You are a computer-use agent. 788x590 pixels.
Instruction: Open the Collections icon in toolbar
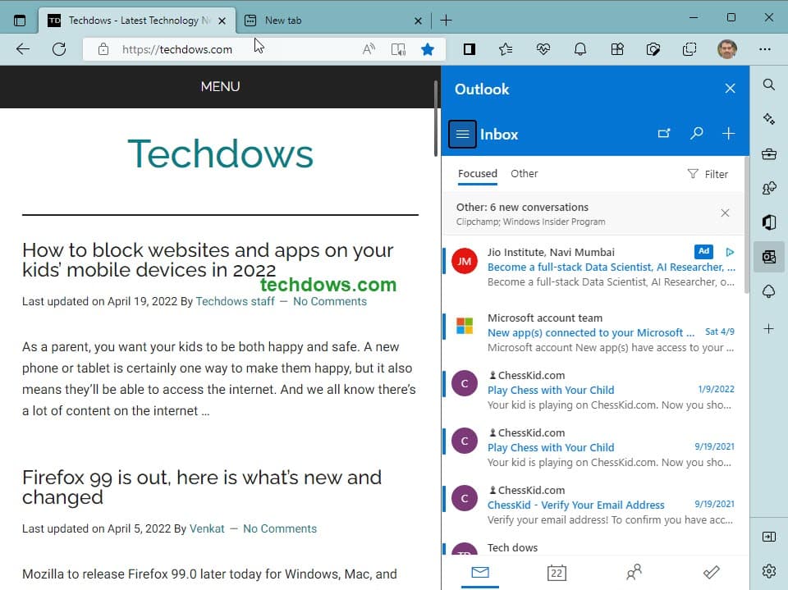[x=689, y=49]
